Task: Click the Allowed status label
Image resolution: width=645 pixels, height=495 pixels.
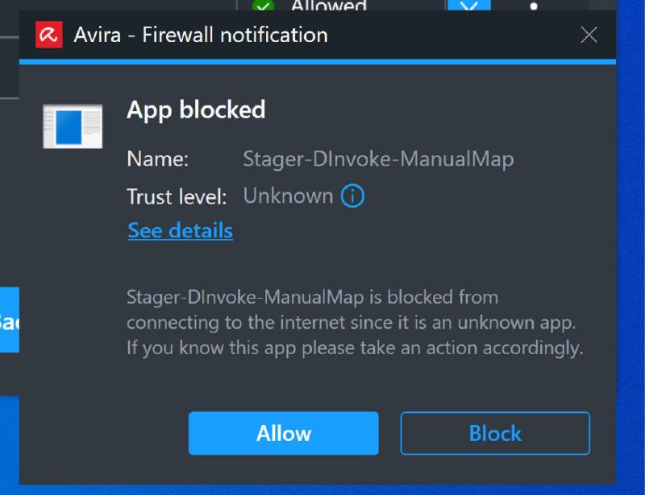Action: coord(328,6)
